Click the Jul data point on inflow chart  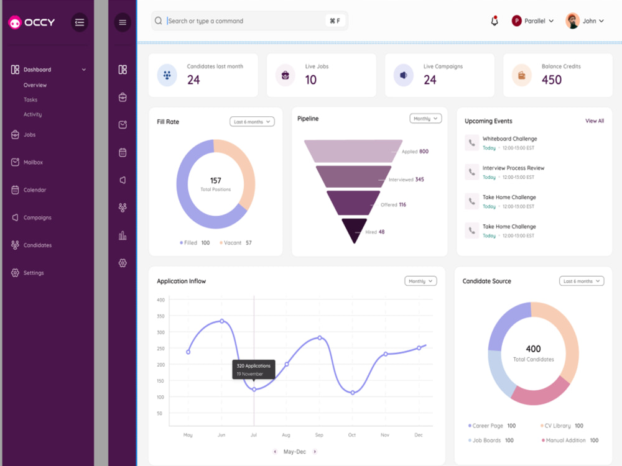click(x=254, y=390)
